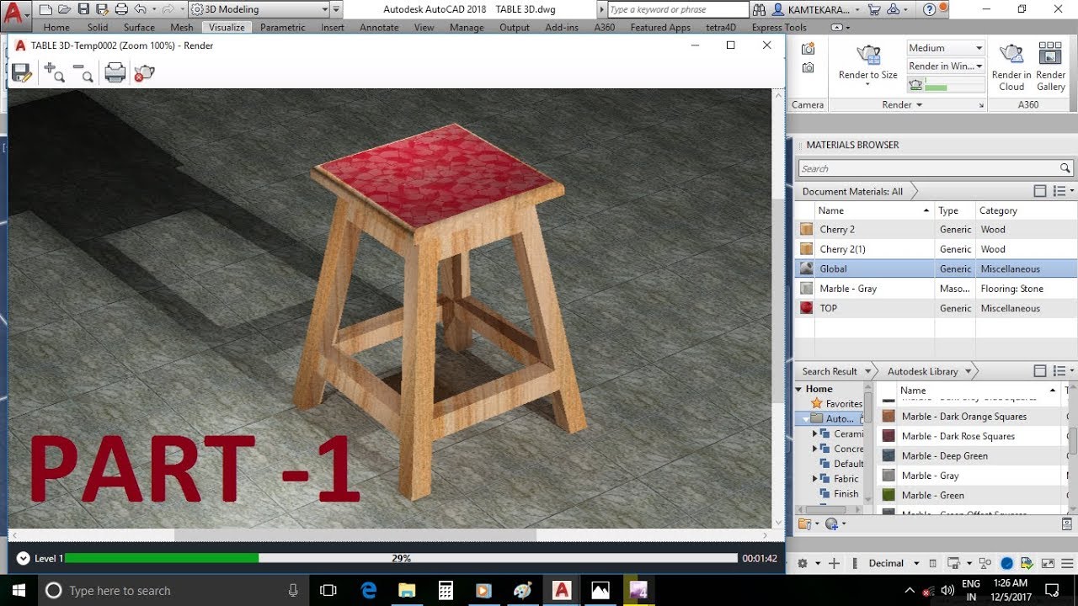Sort materials by the Category column header
Screen dimensions: 1078x606
[1024, 210]
